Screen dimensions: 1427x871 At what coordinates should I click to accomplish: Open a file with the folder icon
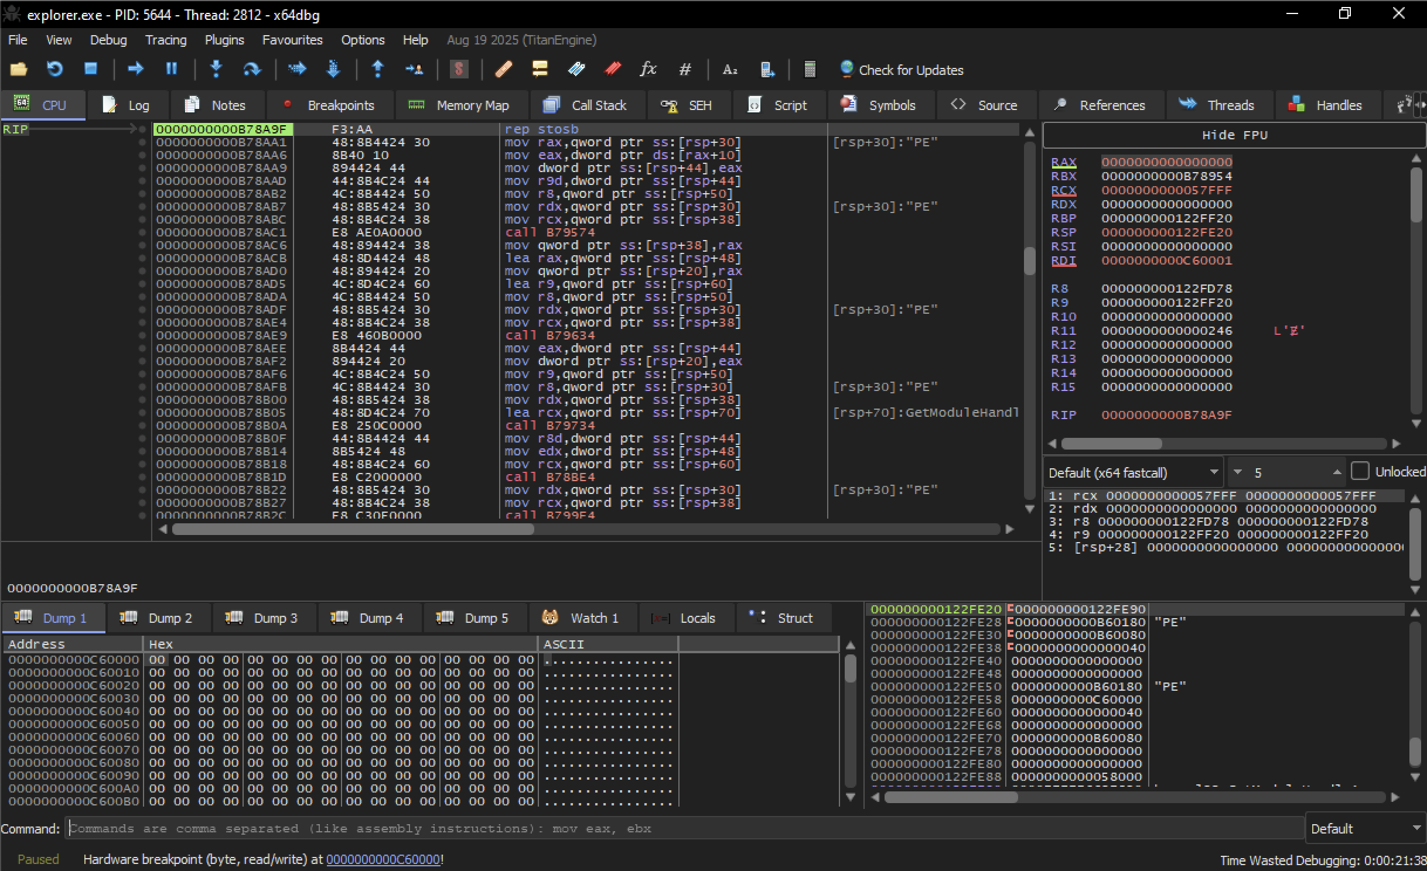[x=19, y=70]
